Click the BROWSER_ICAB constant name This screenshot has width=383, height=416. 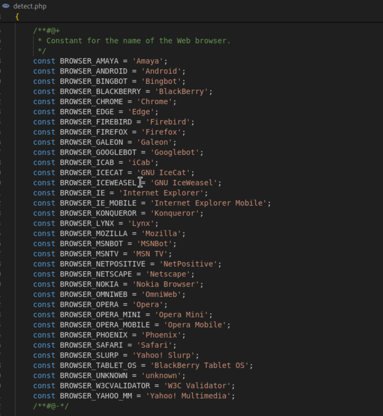click(87, 163)
